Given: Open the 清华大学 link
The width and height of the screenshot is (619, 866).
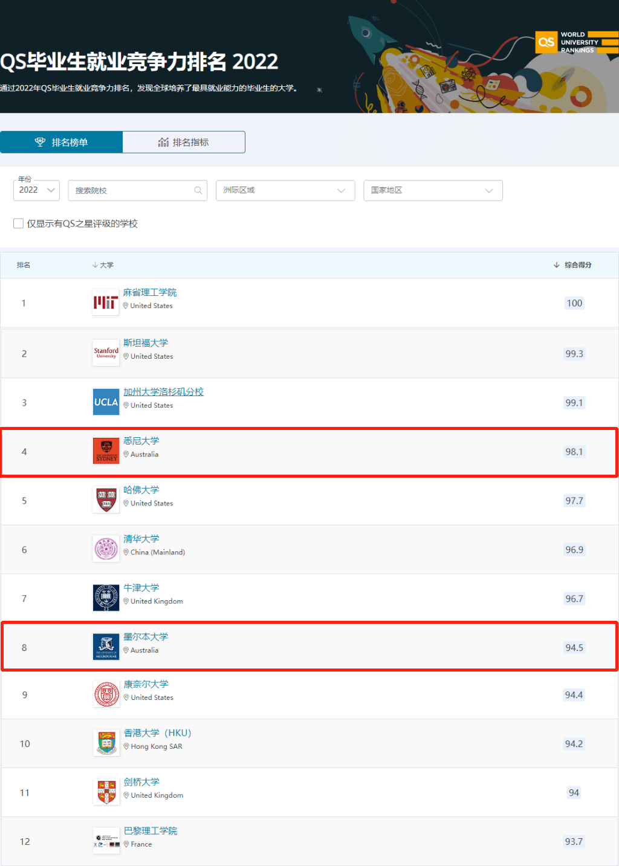Looking at the screenshot, I should (141, 539).
